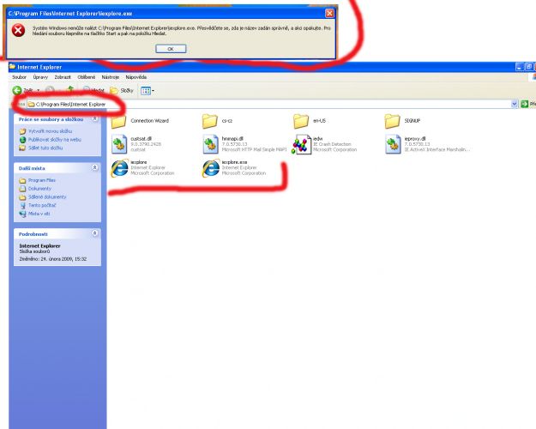The height and width of the screenshot is (429, 536).
Task: Select the ieproxy.dll file icon
Action: tap(393, 144)
